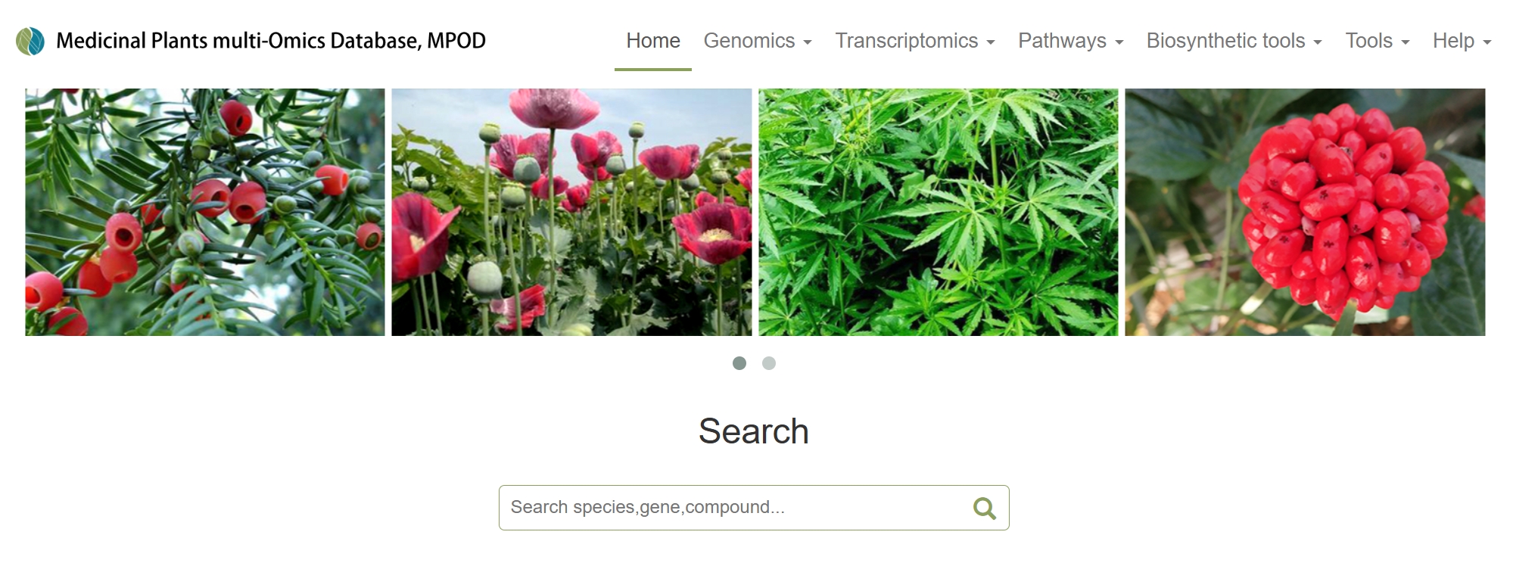Image resolution: width=1513 pixels, height=566 pixels.
Task: Click the caret arrow beside Help
Action: click(1487, 43)
